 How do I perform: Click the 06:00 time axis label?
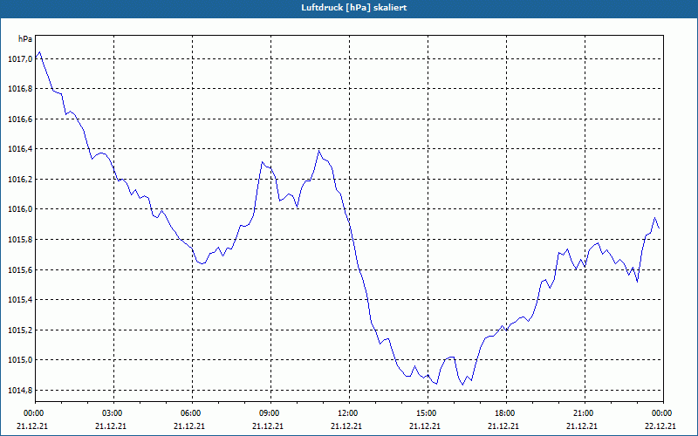click(x=192, y=413)
